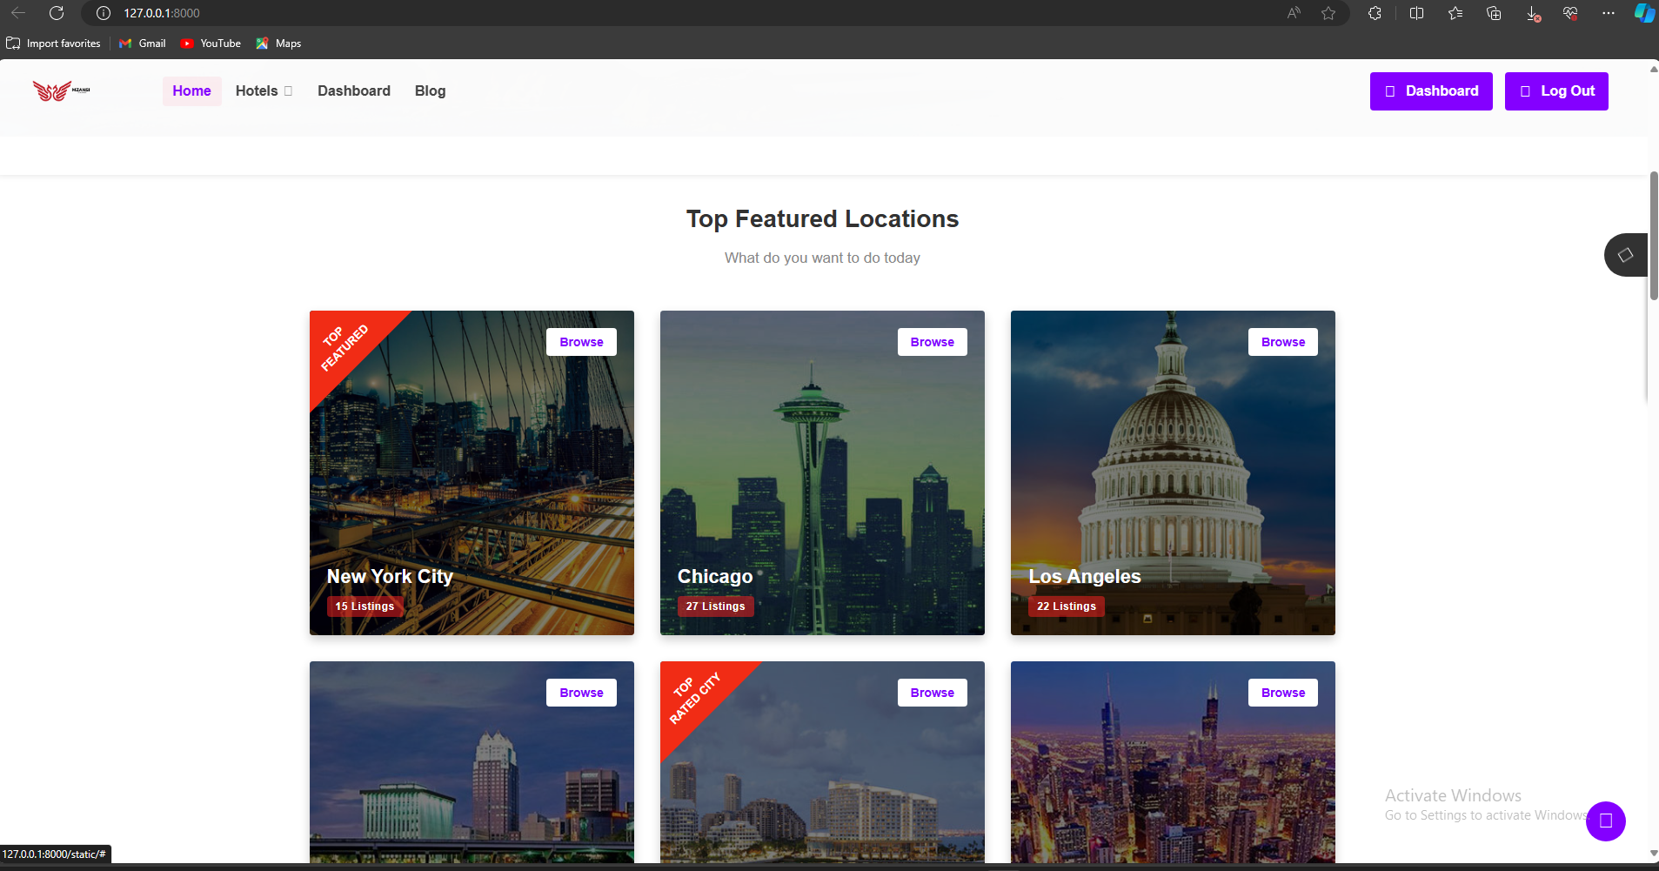This screenshot has width=1659, height=871.
Task: Open the Los Angeles card image
Action: click(x=1173, y=472)
